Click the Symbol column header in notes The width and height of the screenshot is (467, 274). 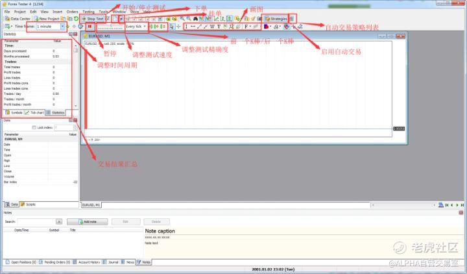coord(54,230)
